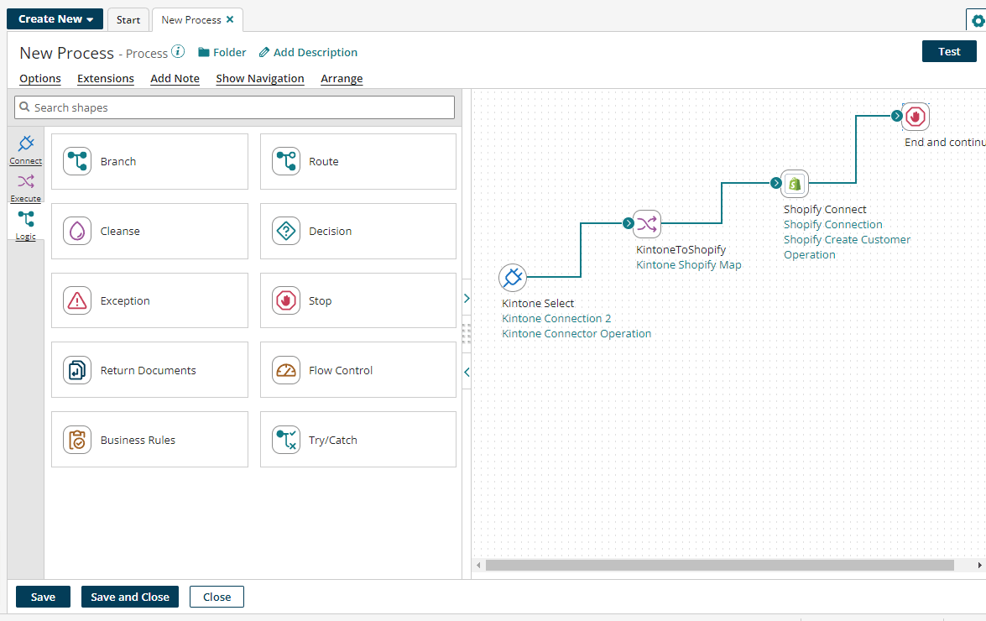Image resolution: width=986 pixels, height=621 pixels.
Task: Click the panel divider grip handle
Action: coord(467,334)
